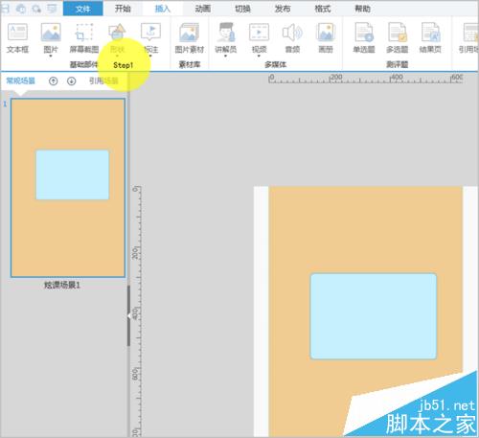The width and height of the screenshot is (479, 438).
Task: Select the 炫课场景1 scene thumbnail
Action: click(x=68, y=188)
